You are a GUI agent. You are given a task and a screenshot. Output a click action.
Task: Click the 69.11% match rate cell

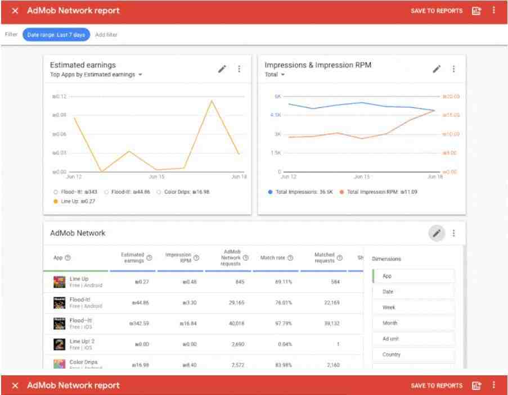(x=284, y=282)
